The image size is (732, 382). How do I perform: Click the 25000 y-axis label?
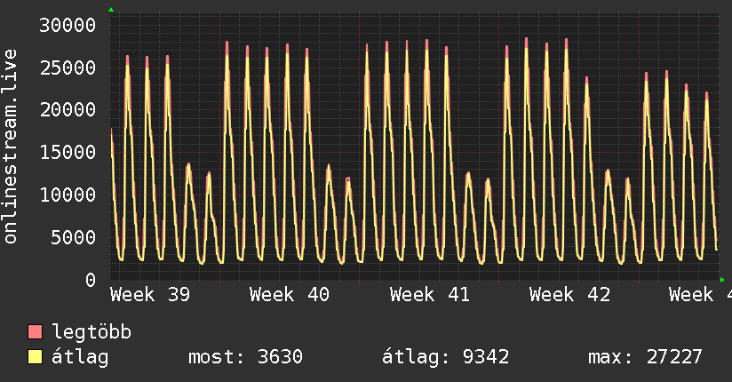click(x=68, y=68)
